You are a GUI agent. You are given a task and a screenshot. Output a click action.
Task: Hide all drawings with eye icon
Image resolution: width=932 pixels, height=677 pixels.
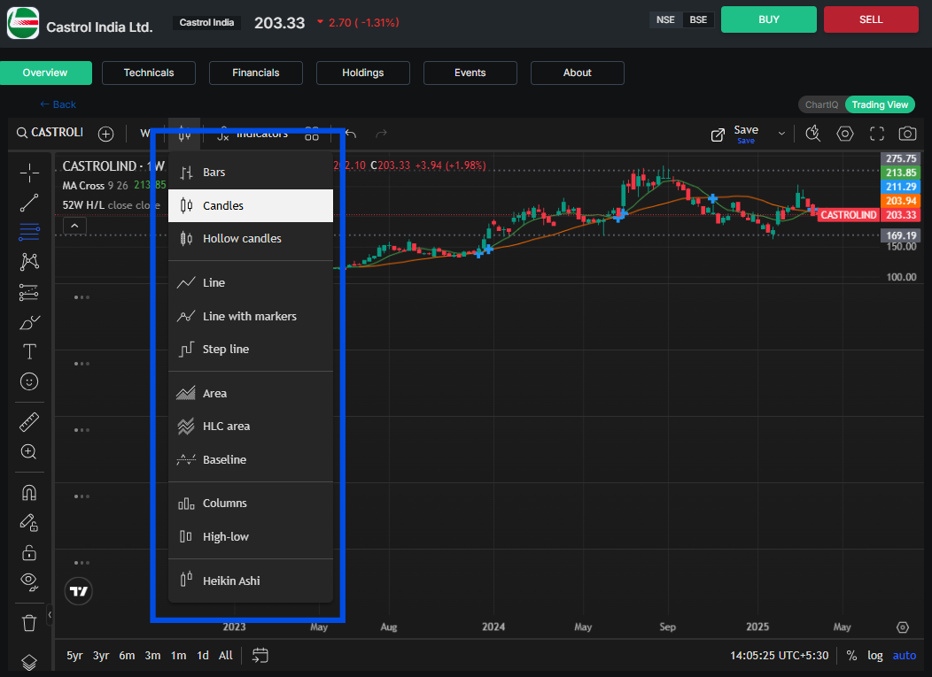click(x=29, y=582)
